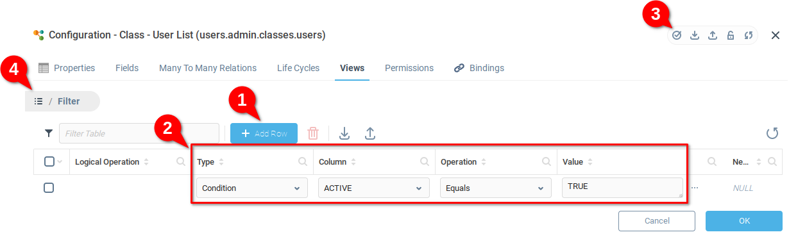
Task: Click the funnel filter icon
Action: click(x=48, y=133)
